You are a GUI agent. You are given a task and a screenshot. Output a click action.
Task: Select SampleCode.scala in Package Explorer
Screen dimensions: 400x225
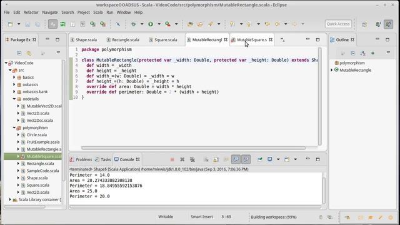[x=43, y=171]
